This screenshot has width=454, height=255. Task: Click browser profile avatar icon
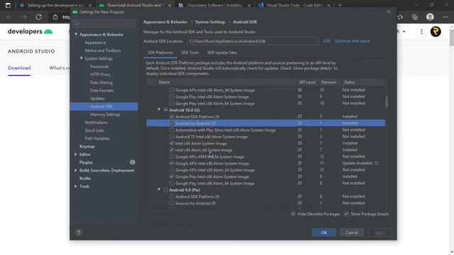coord(430,17)
